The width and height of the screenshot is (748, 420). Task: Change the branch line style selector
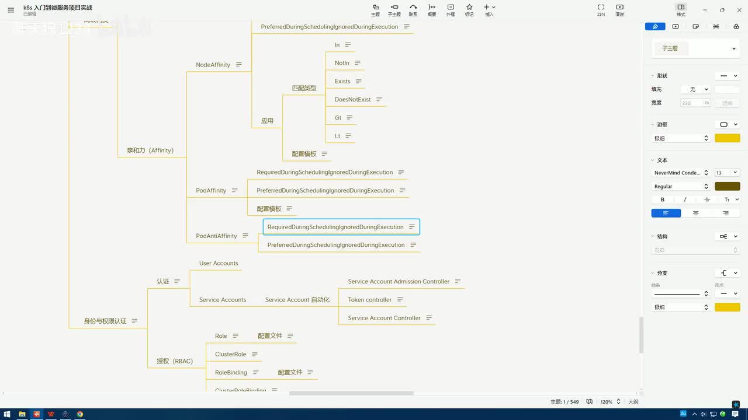(x=681, y=294)
